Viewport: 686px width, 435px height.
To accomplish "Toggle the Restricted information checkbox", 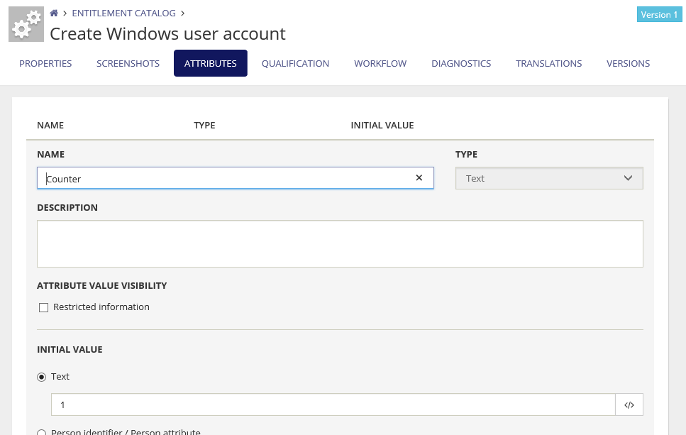I will (x=43, y=307).
